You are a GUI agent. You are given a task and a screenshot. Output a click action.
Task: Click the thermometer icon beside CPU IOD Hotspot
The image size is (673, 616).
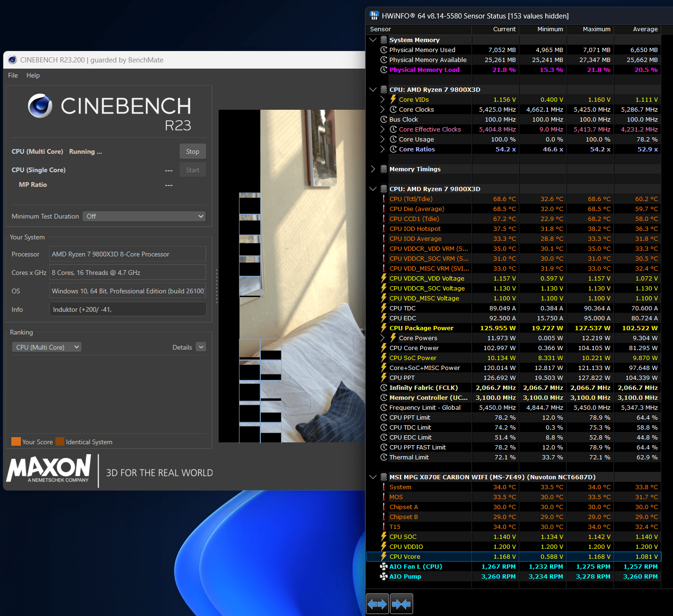pyautogui.click(x=384, y=229)
